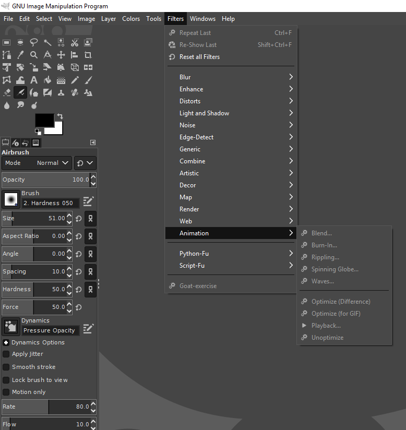Select the Zoom magnifier tool

point(34,55)
